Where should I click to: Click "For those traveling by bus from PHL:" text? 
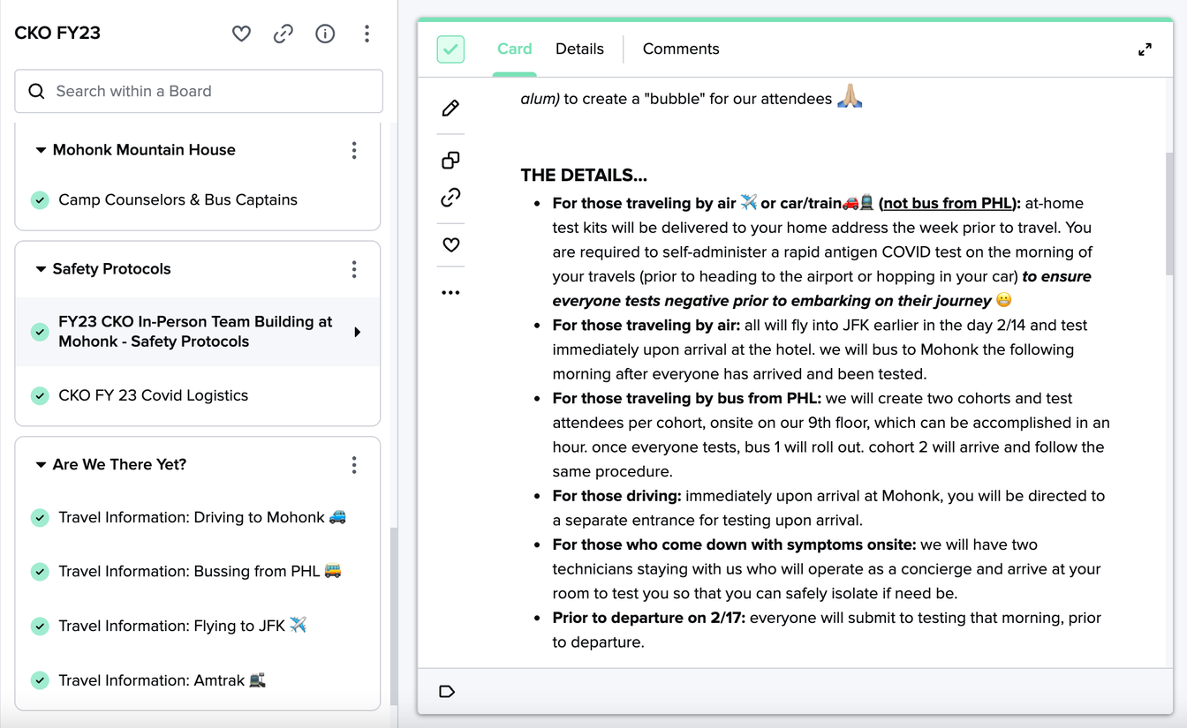click(687, 399)
